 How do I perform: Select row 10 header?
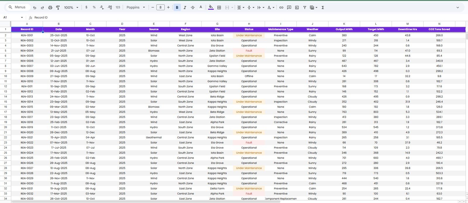coord(6,76)
